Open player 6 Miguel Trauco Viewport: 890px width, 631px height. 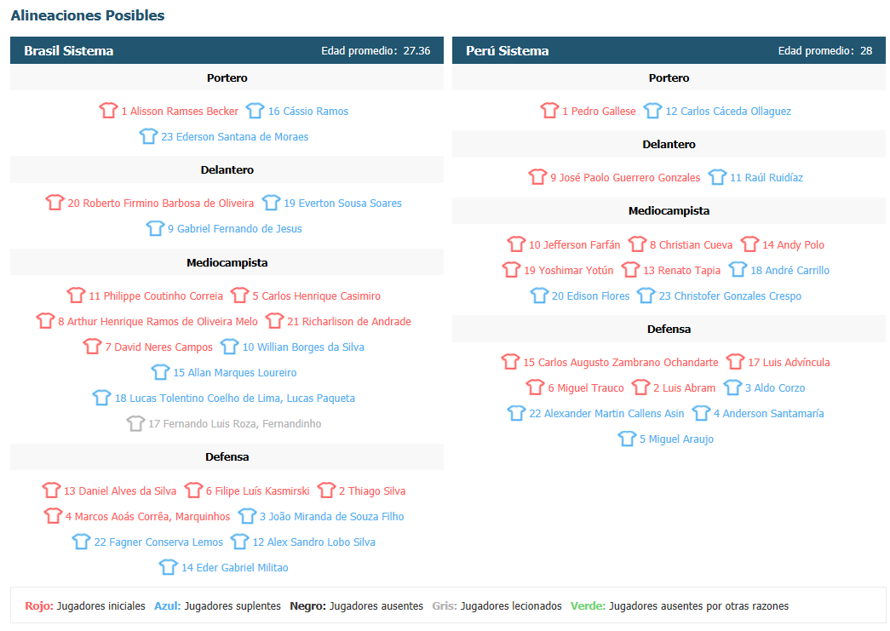tap(586, 388)
